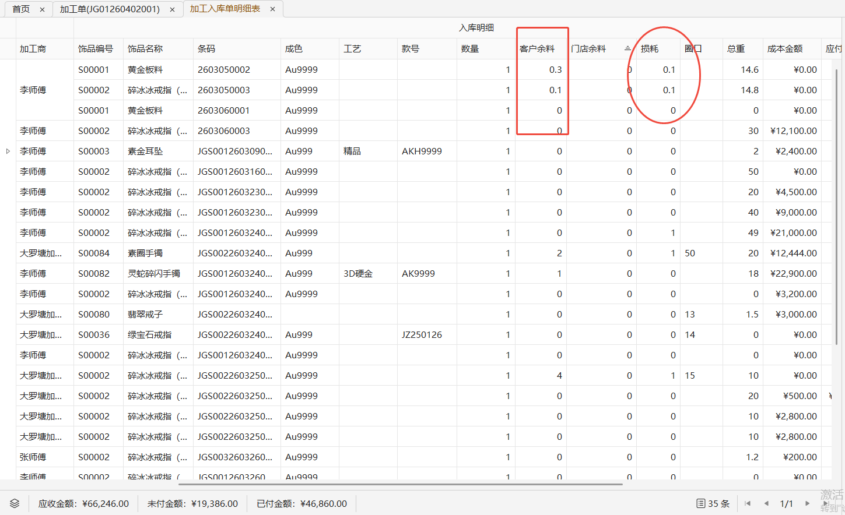Click the 客户余料 column header
845x515 pixels.
pyautogui.click(x=538, y=48)
